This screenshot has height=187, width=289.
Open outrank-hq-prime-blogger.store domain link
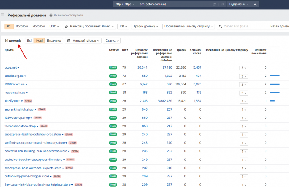pyautogui.click(x=27, y=176)
